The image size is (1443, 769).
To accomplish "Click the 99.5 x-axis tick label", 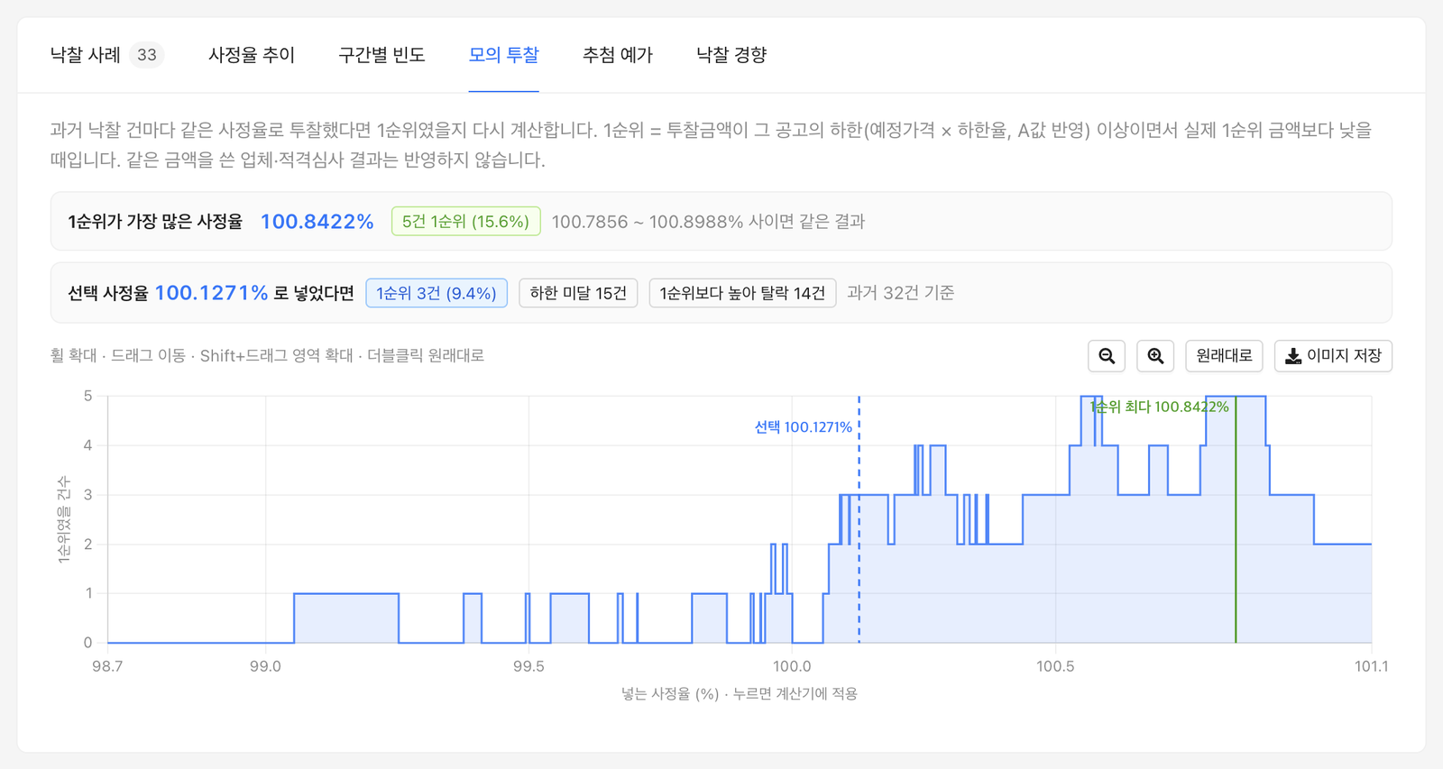I will [528, 666].
